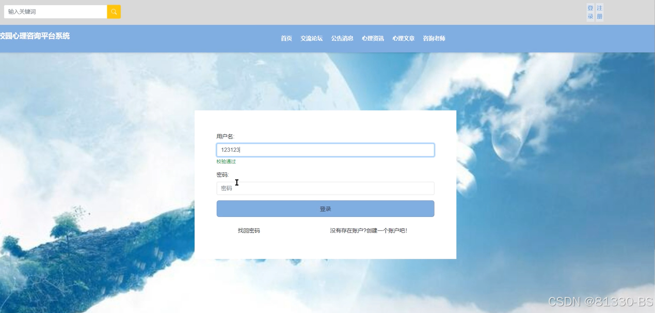
Task: Open the 找回密码 link
Action: (249, 230)
